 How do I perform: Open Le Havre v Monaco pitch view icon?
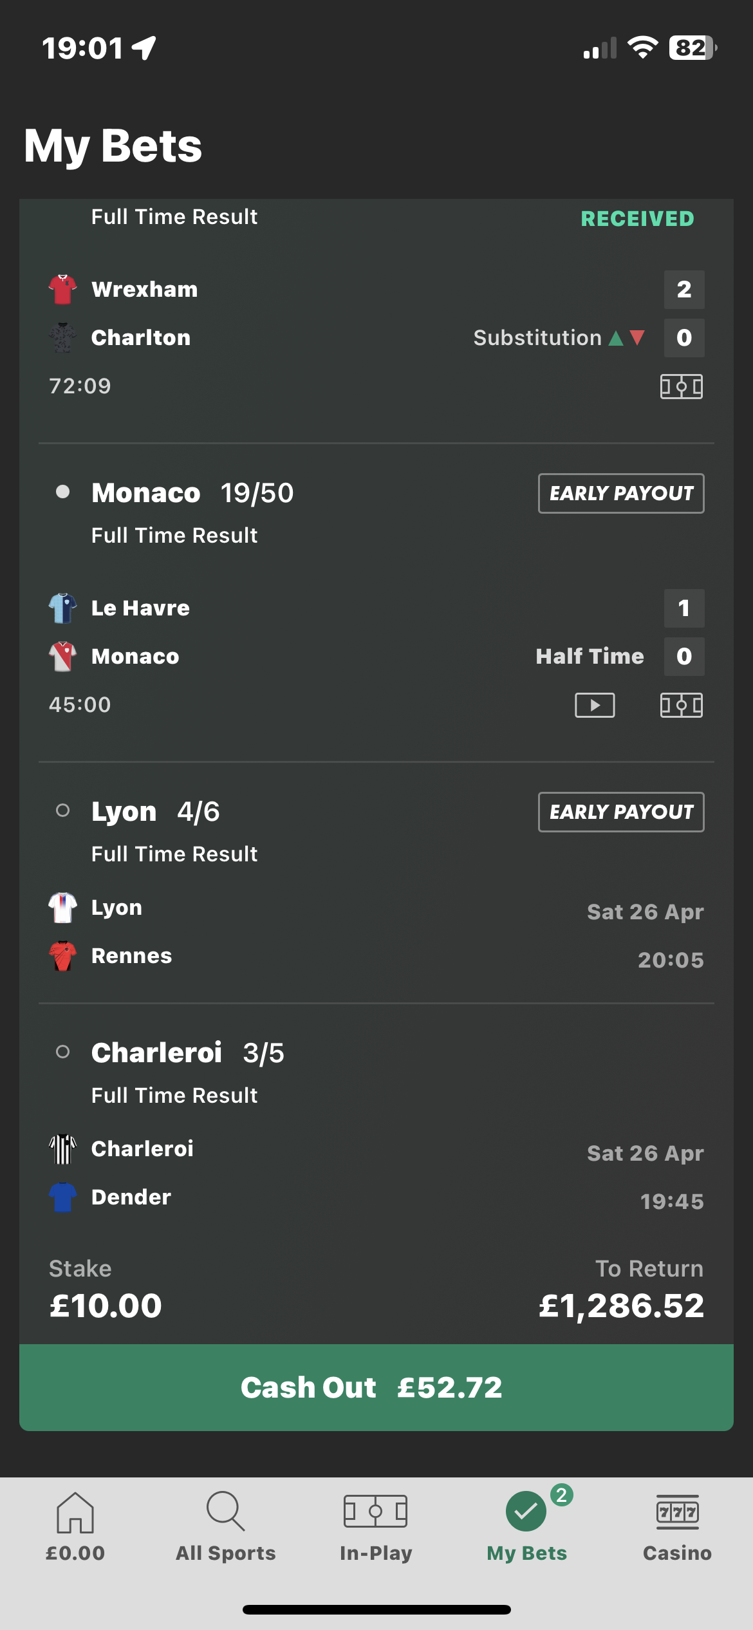pyautogui.click(x=681, y=705)
